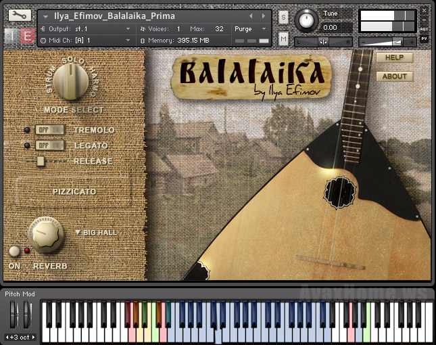Viewport: 436px width, 345px height.
Task: Decrease volume with minus icon
Action: [363, 43]
